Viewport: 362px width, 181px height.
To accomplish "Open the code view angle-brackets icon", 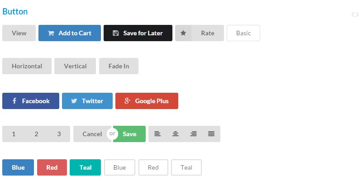I will (355, 14).
